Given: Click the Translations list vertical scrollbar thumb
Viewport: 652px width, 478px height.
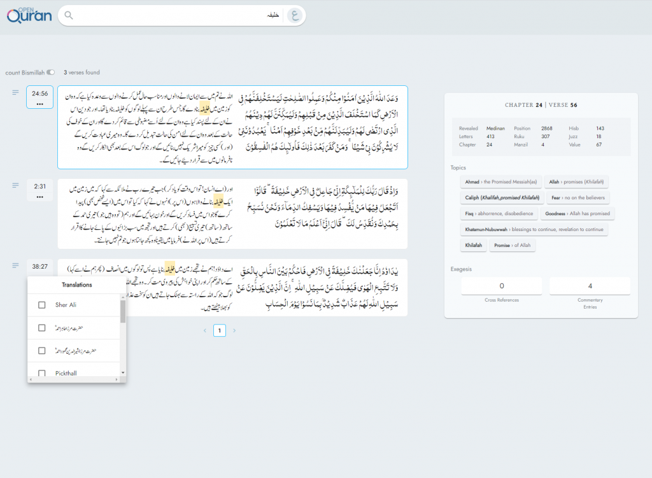Looking at the screenshot, I should point(123,312).
